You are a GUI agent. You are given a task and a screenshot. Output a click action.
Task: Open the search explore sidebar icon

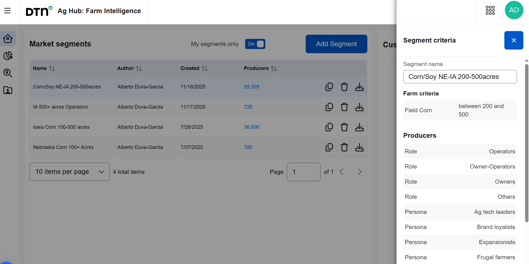(x=8, y=73)
